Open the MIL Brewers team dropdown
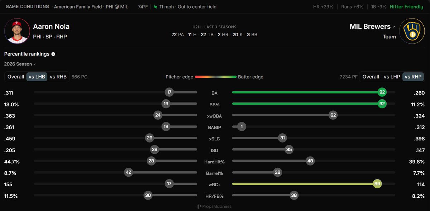The image size is (430, 211). (x=372, y=27)
